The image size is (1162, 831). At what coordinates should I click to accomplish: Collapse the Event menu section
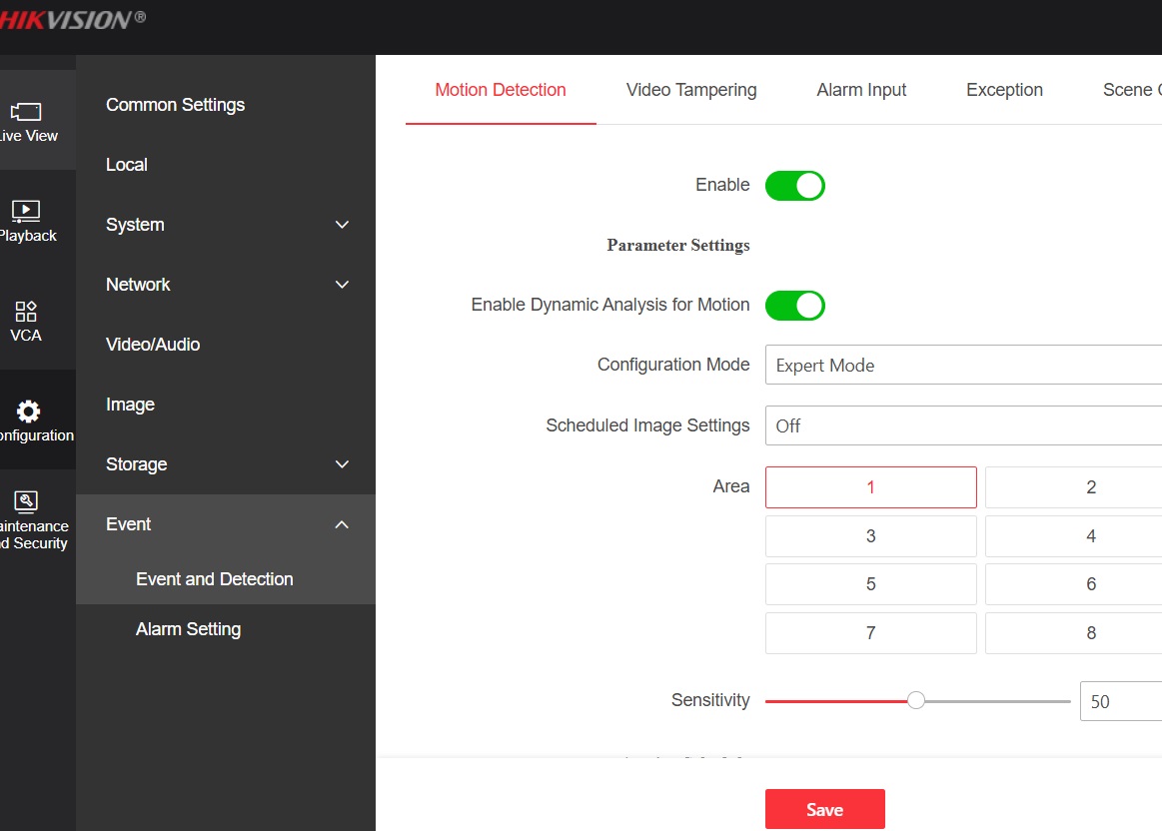pos(342,524)
